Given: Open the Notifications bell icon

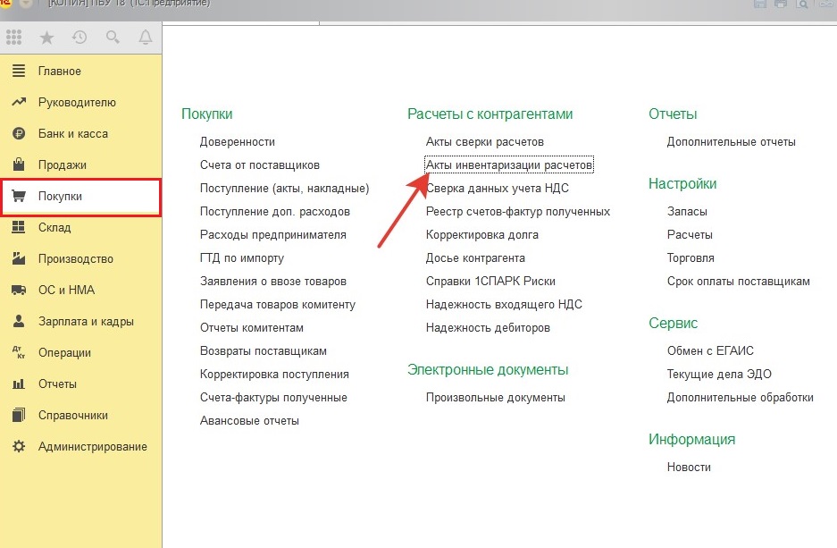Looking at the screenshot, I should (145, 38).
